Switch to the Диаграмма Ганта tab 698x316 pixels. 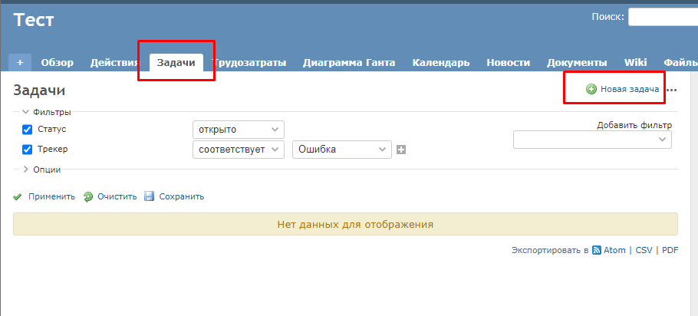click(349, 63)
